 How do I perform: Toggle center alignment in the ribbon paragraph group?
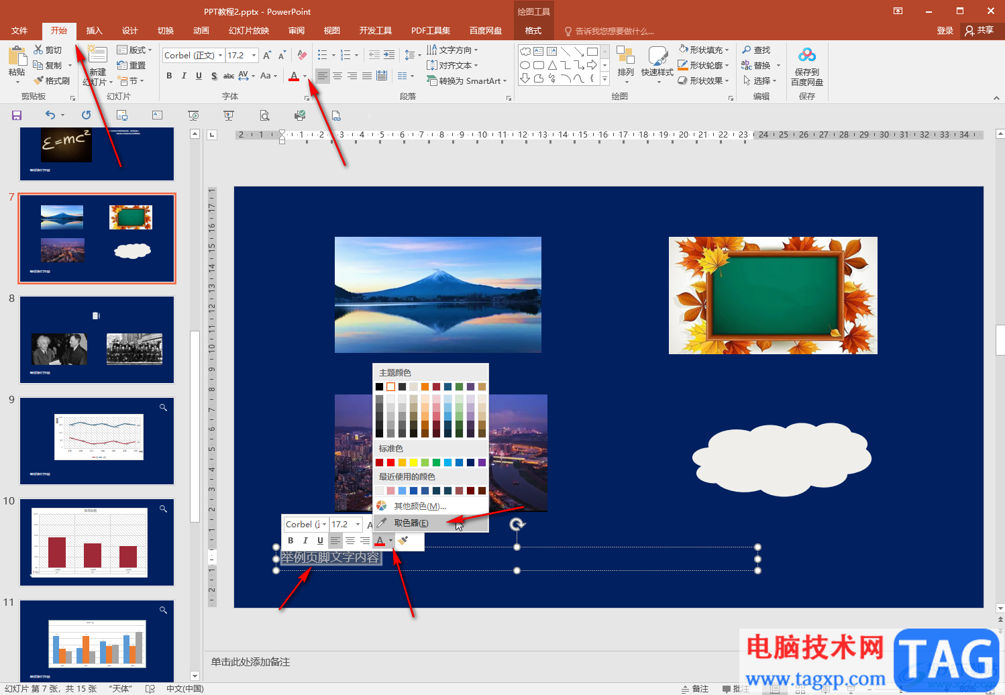(337, 76)
